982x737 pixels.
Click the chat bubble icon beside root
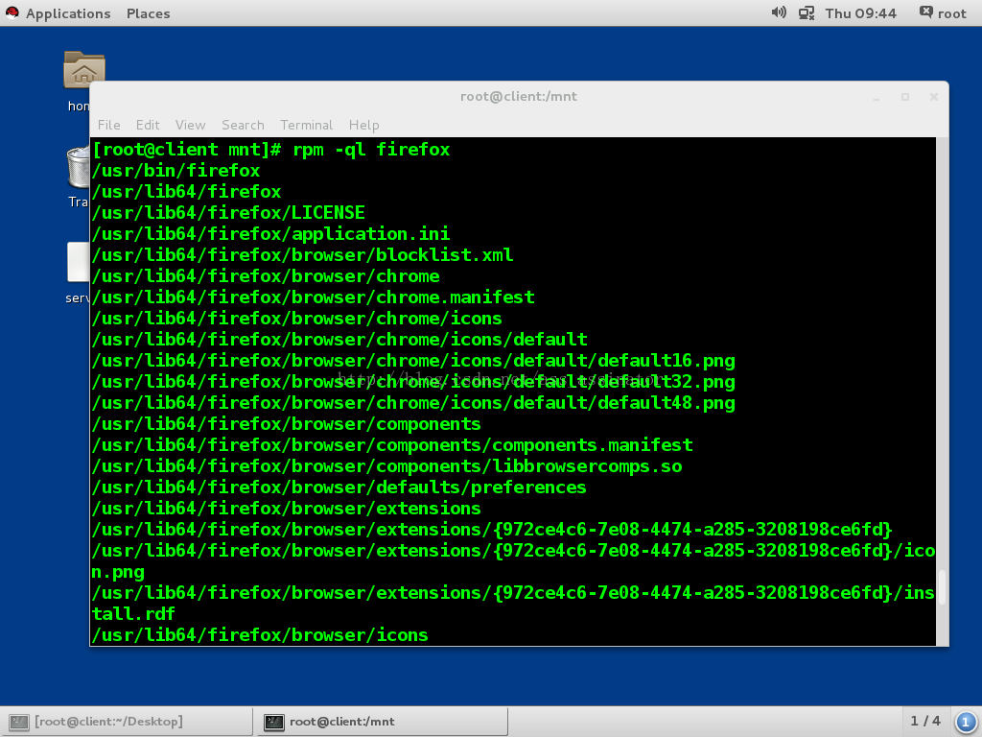click(x=925, y=12)
